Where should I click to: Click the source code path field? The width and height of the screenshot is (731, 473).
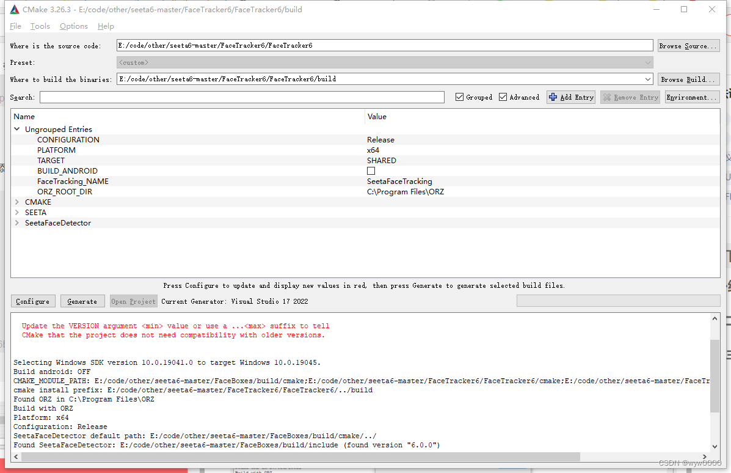point(385,45)
